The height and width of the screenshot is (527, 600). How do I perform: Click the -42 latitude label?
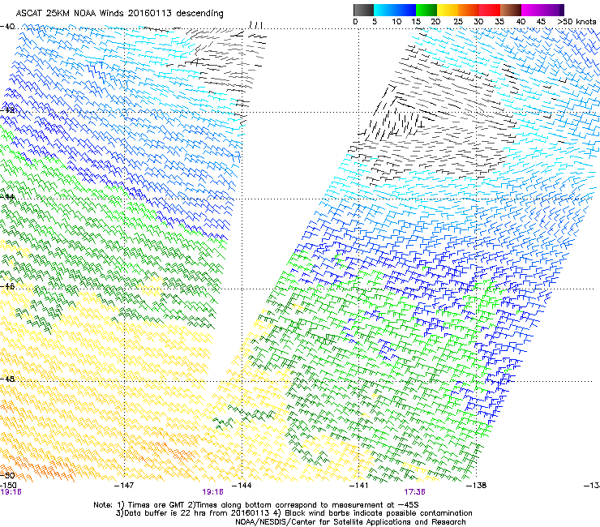7,110
